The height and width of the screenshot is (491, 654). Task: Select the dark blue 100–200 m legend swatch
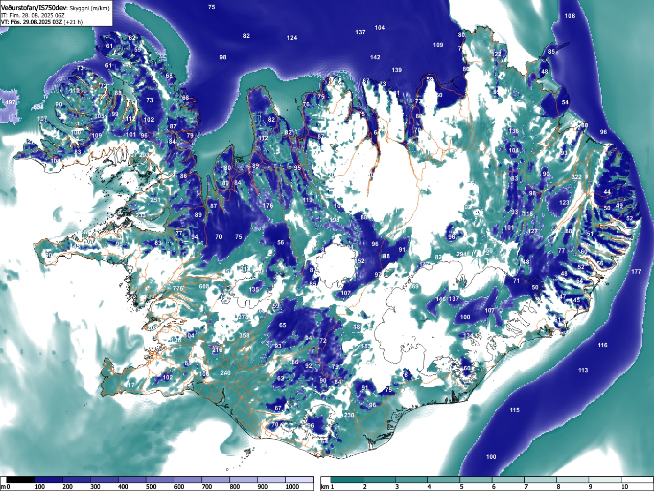49,480
